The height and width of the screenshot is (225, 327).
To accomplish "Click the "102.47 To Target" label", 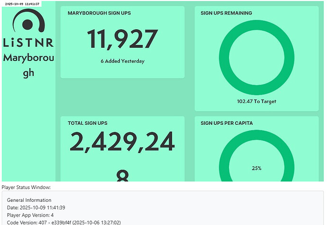I will pyautogui.click(x=256, y=101).
